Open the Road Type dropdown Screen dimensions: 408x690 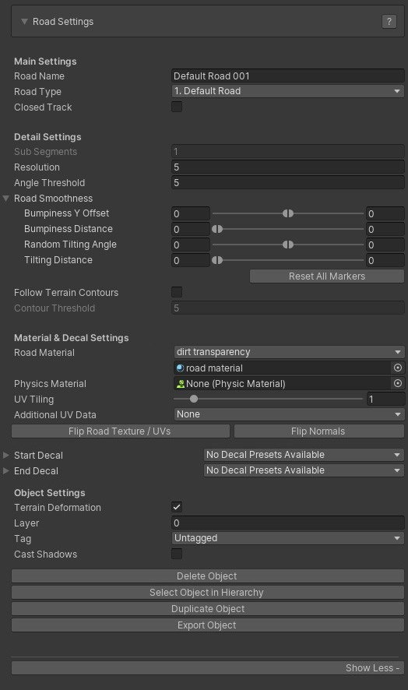[288, 91]
